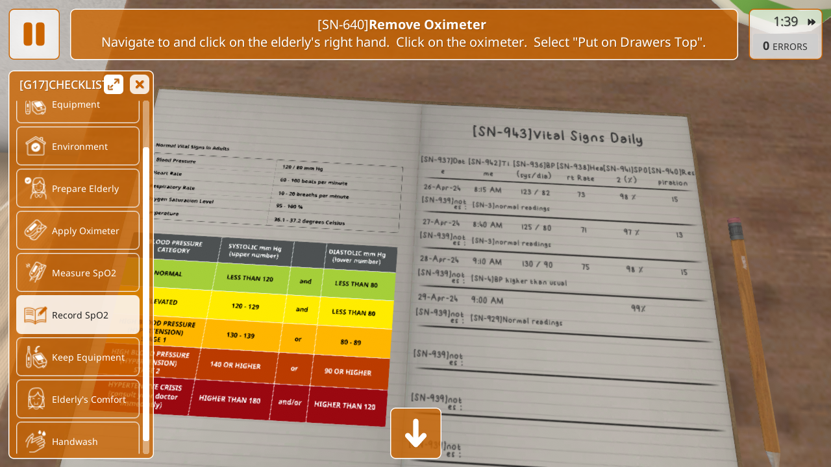The height and width of the screenshot is (467, 831).
Task: Click the Measure SpO2 icon
Action: [x=35, y=272]
